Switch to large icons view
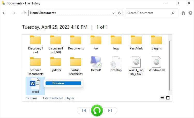Image resolution: width=194 pixels, height=118 pixels. point(168,98)
